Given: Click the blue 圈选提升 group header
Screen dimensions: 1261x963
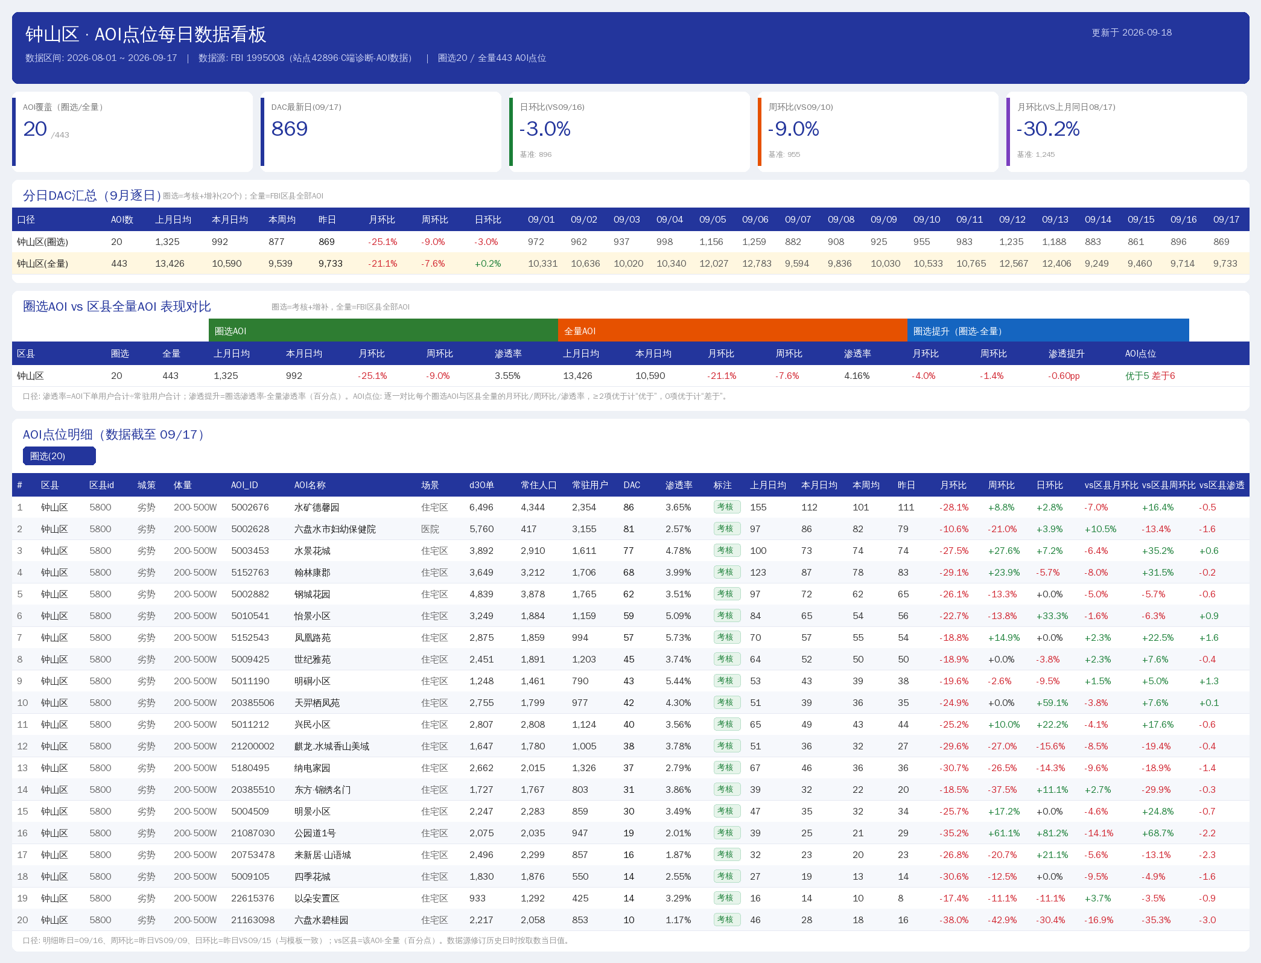Looking at the screenshot, I should click(1048, 331).
